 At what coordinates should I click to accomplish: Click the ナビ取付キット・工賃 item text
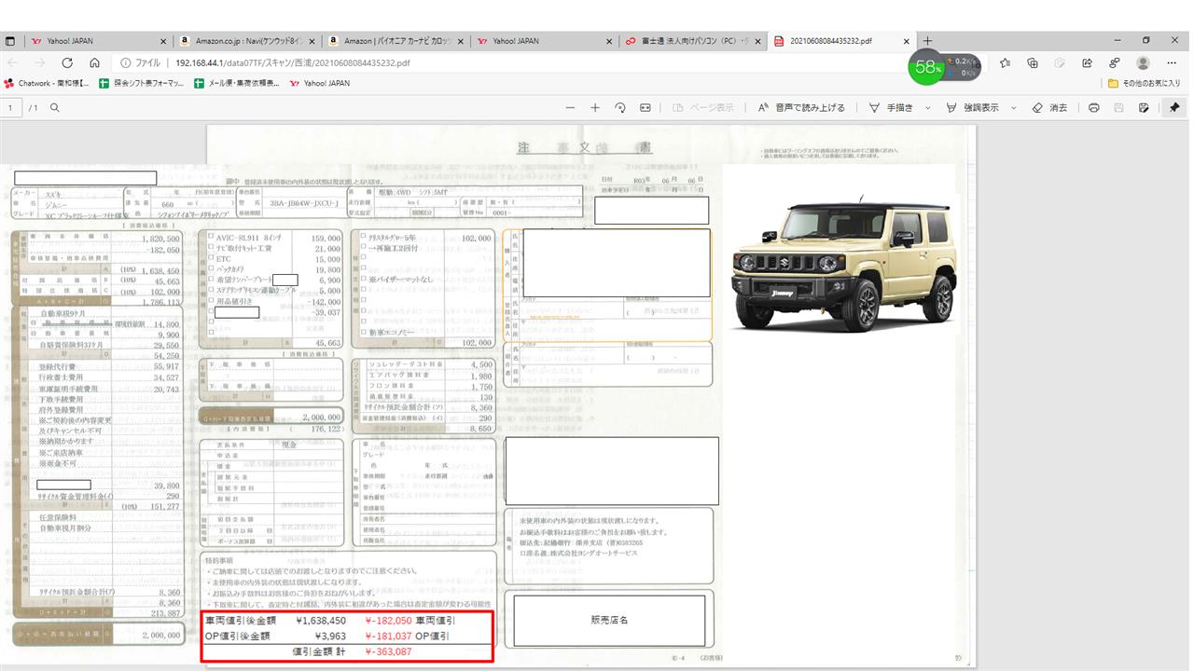click(x=246, y=248)
